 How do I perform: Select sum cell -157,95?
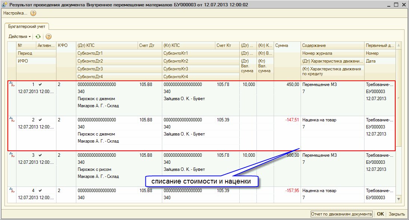pos(292,190)
